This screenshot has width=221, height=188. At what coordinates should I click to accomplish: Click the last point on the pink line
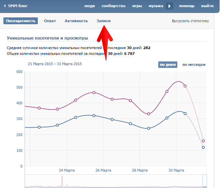[203, 141]
